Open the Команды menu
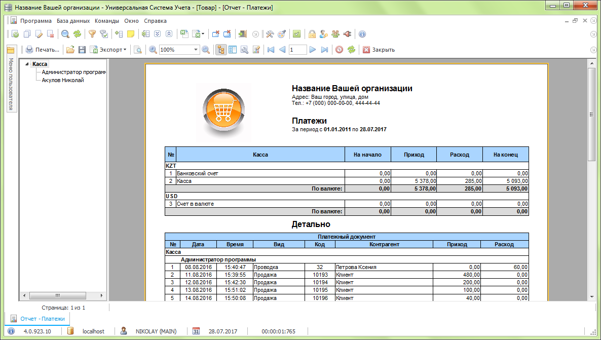The height and width of the screenshot is (340, 601). [107, 21]
